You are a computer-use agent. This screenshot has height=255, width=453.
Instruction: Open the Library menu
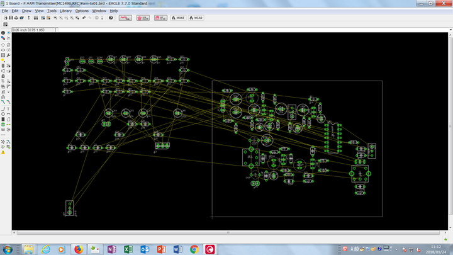coord(65,11)
